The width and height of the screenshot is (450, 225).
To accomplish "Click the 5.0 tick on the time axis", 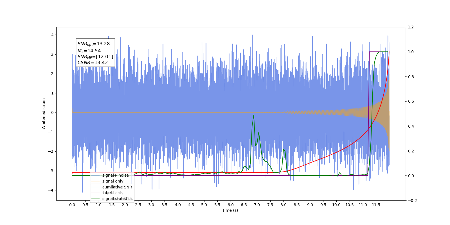I will pos(204,205).
